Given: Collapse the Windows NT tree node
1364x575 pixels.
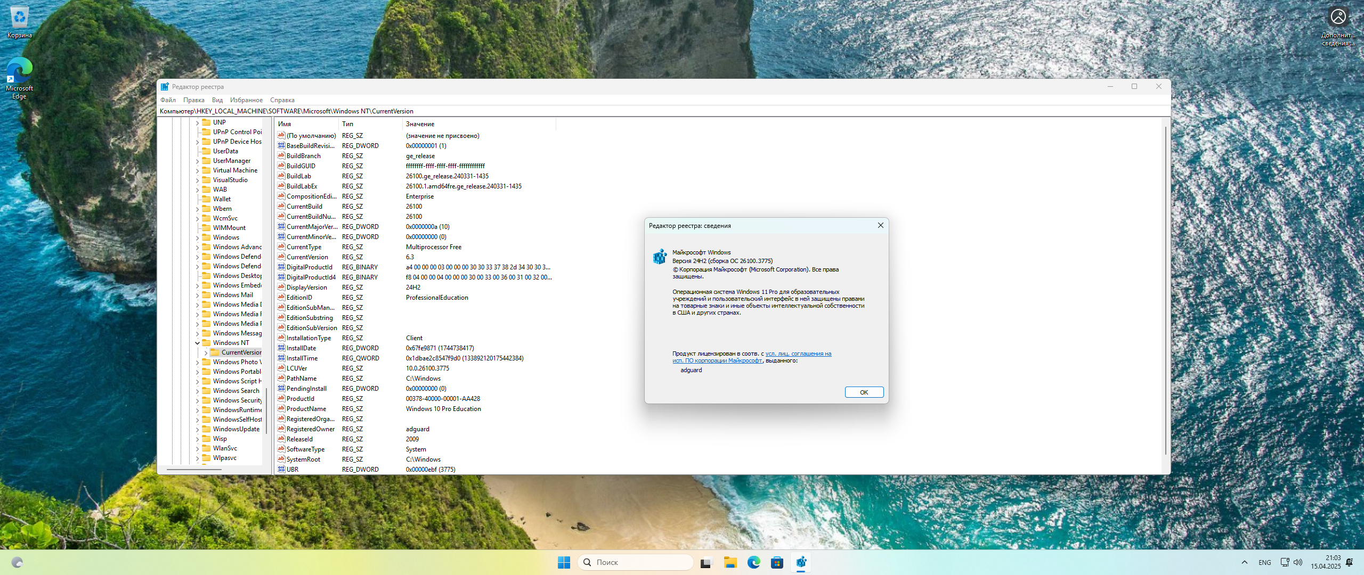Looking at the screenshot, I should click(198, 342).
